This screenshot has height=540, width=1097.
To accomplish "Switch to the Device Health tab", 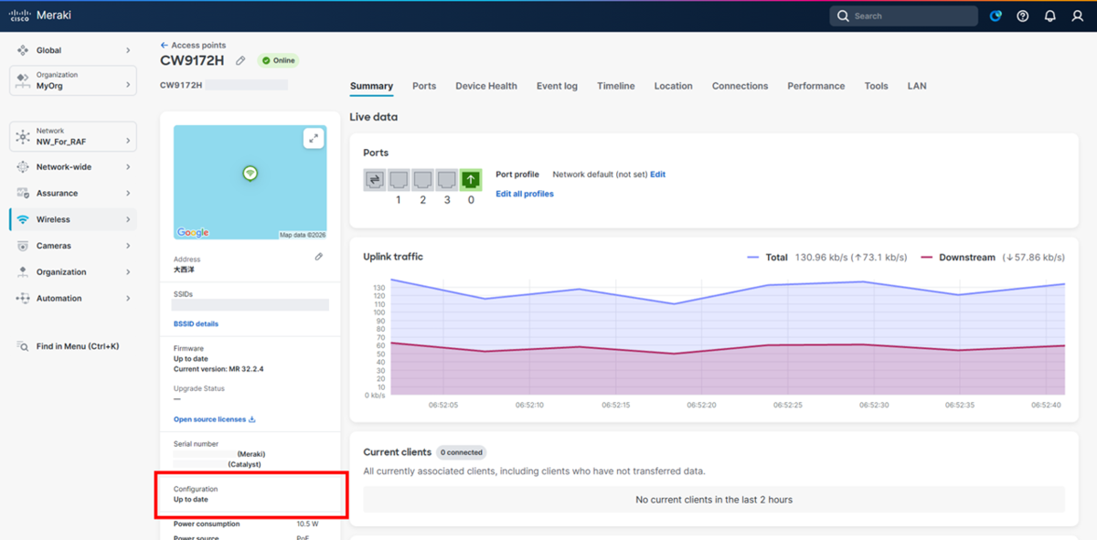I will [486, 86].
